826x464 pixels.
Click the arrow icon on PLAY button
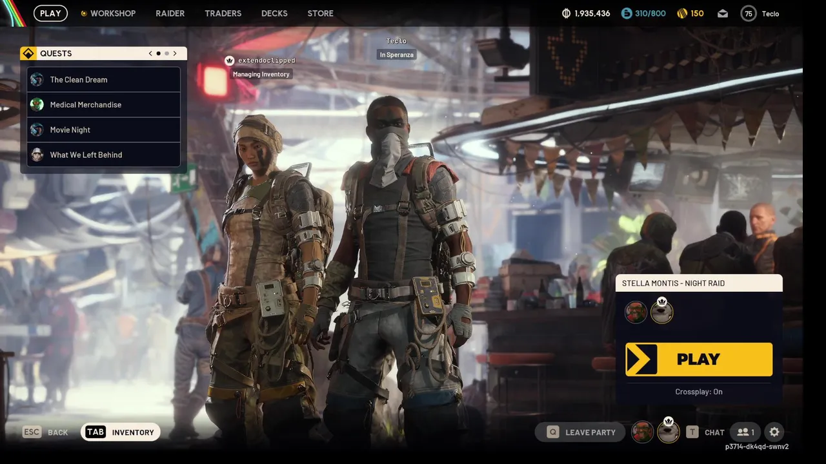(x=641, y=360)
